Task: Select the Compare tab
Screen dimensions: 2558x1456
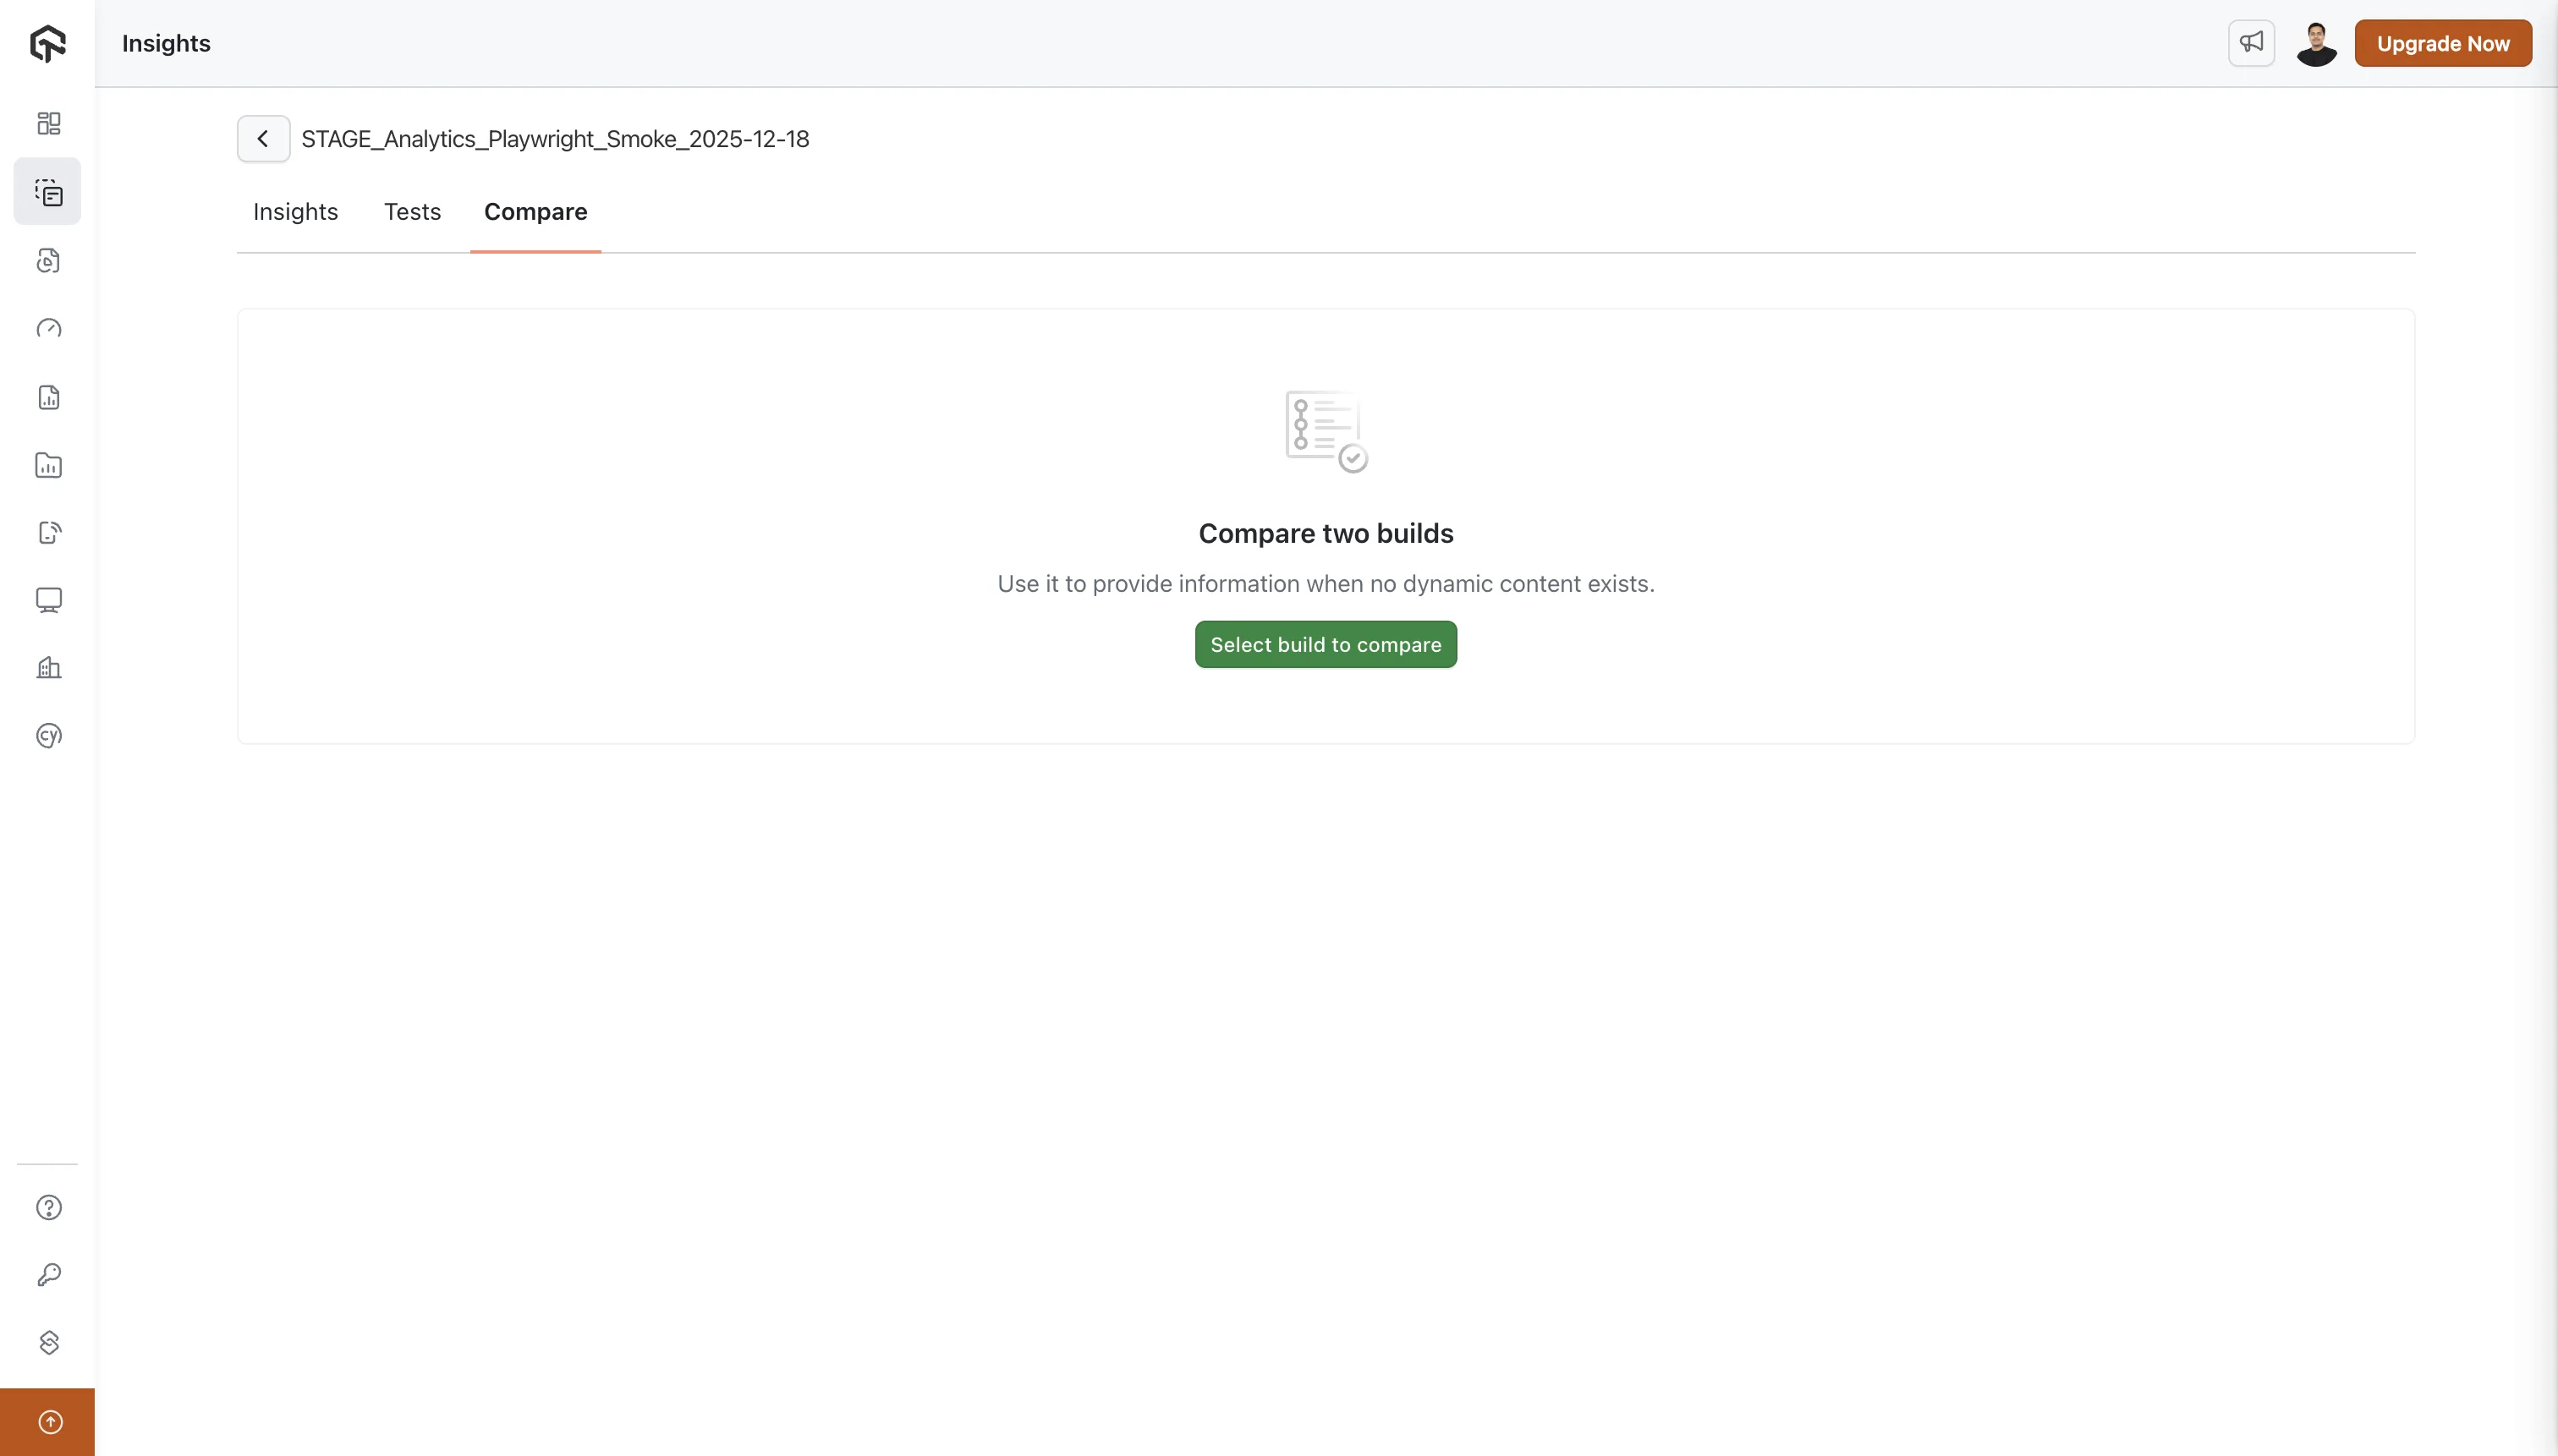Action: (x=535, y=212)
